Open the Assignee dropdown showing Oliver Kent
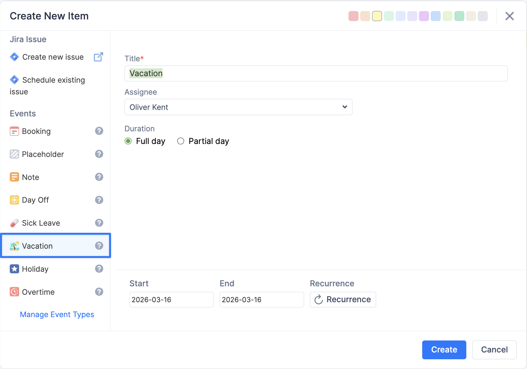This screenshot has width=527, height=369. 238,107
